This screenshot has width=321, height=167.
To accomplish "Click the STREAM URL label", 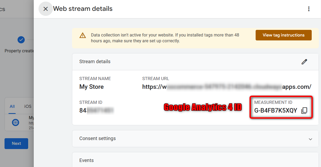I will click(x=155, y=79).
